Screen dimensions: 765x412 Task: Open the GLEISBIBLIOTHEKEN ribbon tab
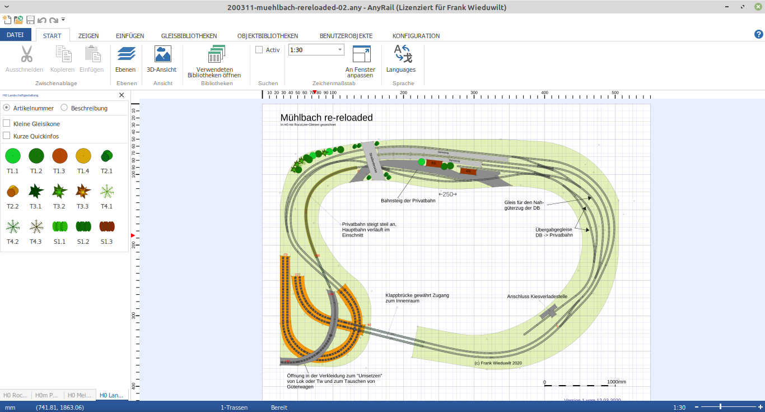click(189, 36)
